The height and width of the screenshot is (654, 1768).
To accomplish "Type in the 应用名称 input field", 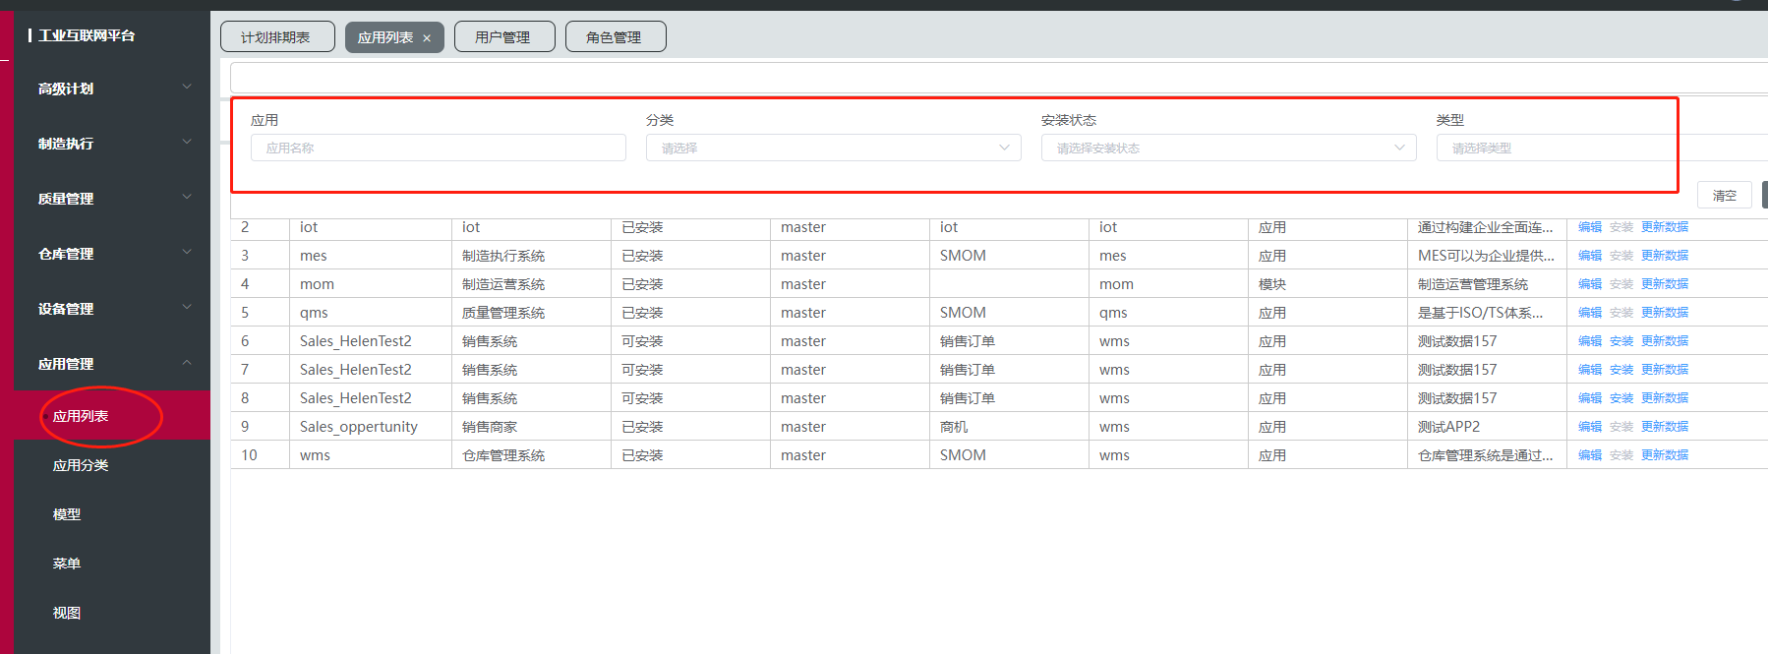I will point(438,149).
